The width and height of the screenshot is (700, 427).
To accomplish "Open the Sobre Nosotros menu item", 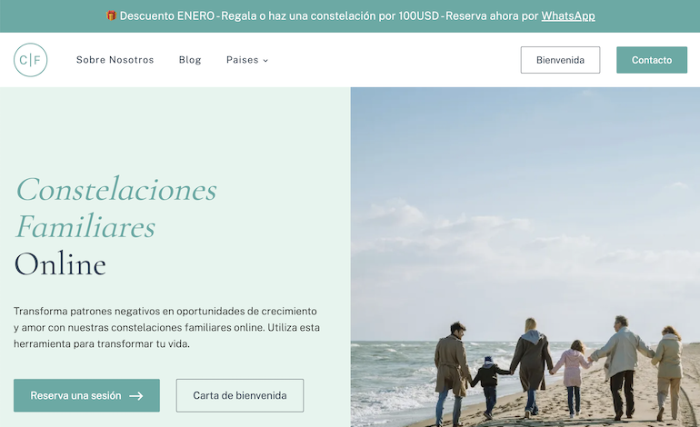I will [x=115, y=60].
